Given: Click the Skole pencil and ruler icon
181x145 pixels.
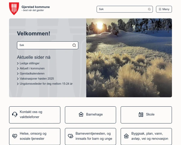Looking at the screenshot, I should (x=141, y=114).
